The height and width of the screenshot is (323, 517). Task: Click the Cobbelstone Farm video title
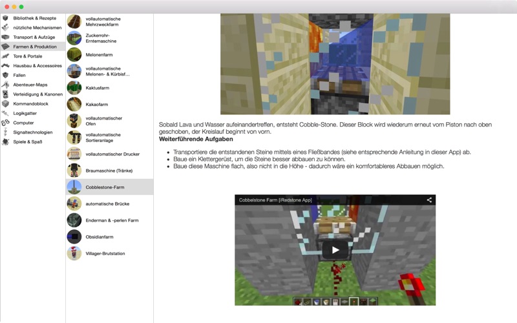pyautogui.click(x=275, y=200)
